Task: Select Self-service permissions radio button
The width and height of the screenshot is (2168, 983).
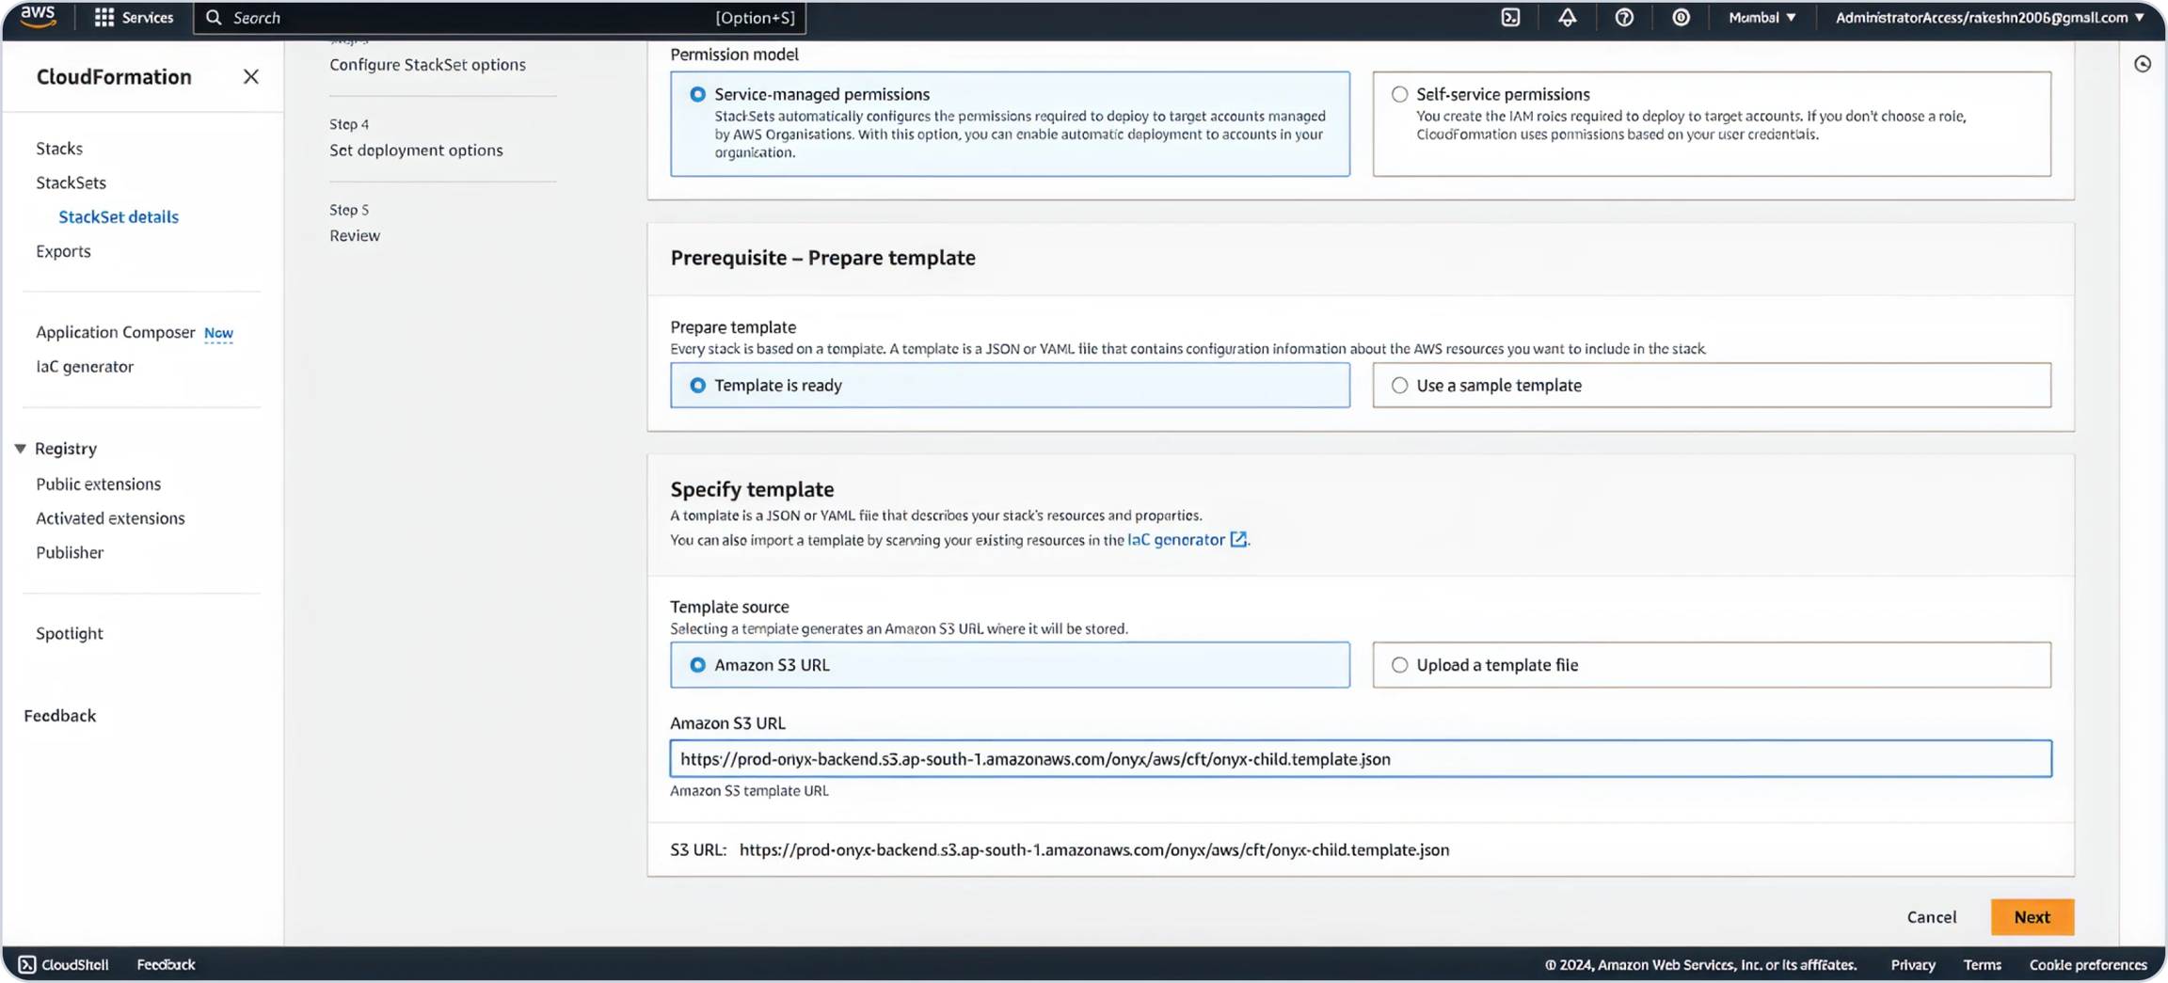Action: [1400, 94]
